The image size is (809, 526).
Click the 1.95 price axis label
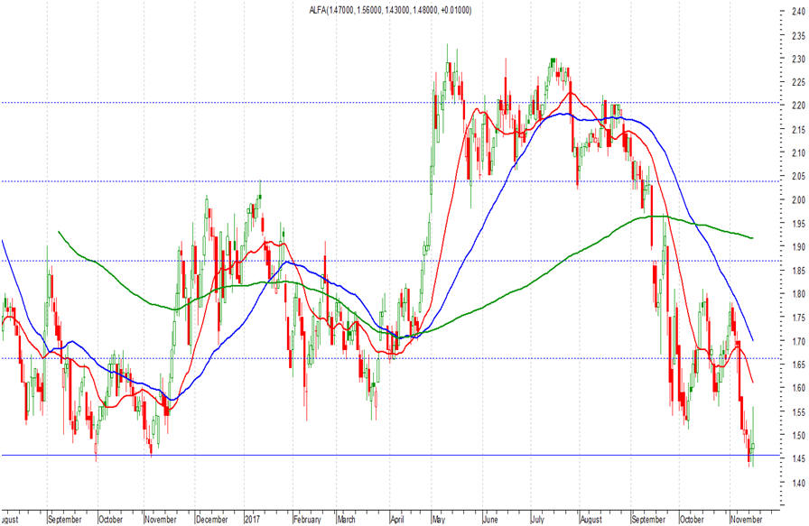pos(797,224)
